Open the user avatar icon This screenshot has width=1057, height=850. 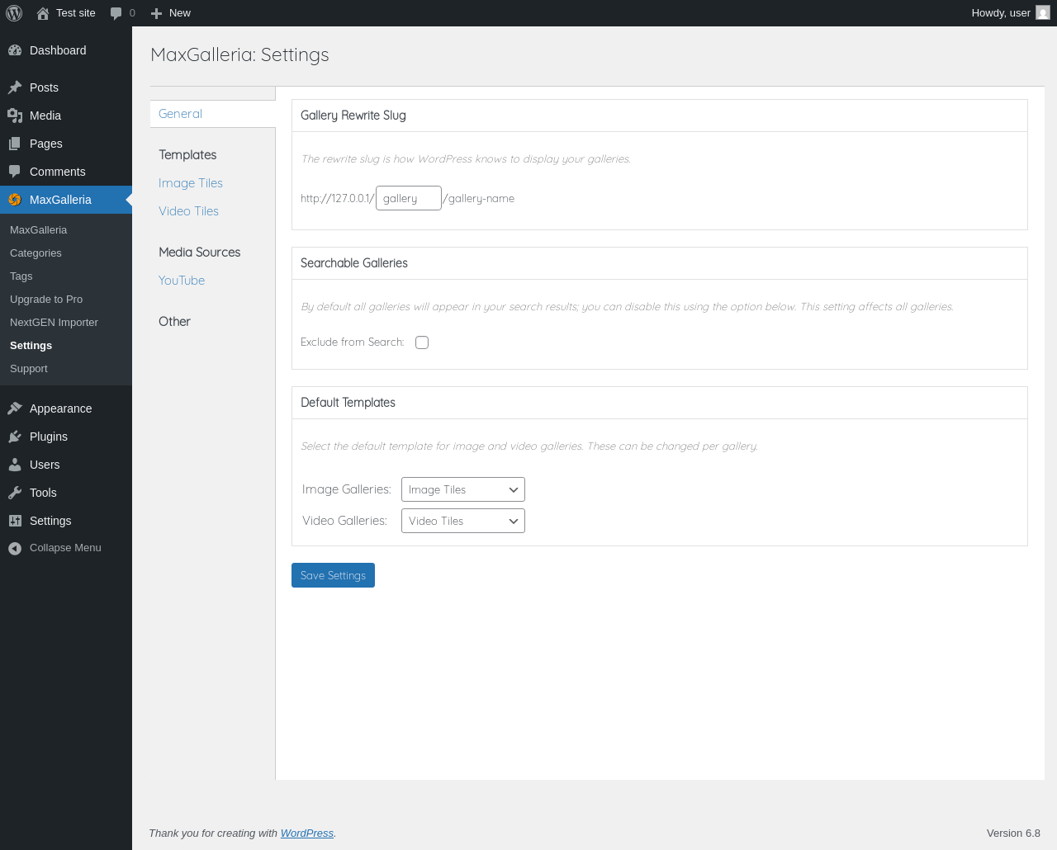(1043, 13)
